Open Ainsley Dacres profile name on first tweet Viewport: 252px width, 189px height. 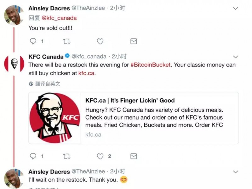click(49, 8)
